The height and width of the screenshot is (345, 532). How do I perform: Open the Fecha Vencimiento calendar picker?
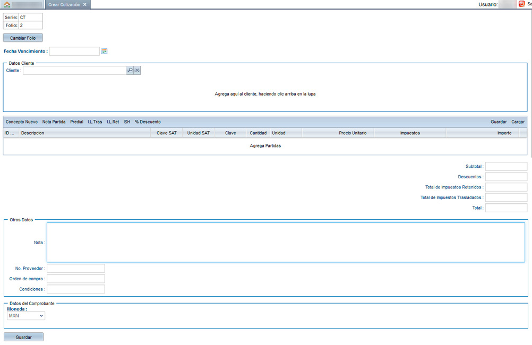point(105,51)
